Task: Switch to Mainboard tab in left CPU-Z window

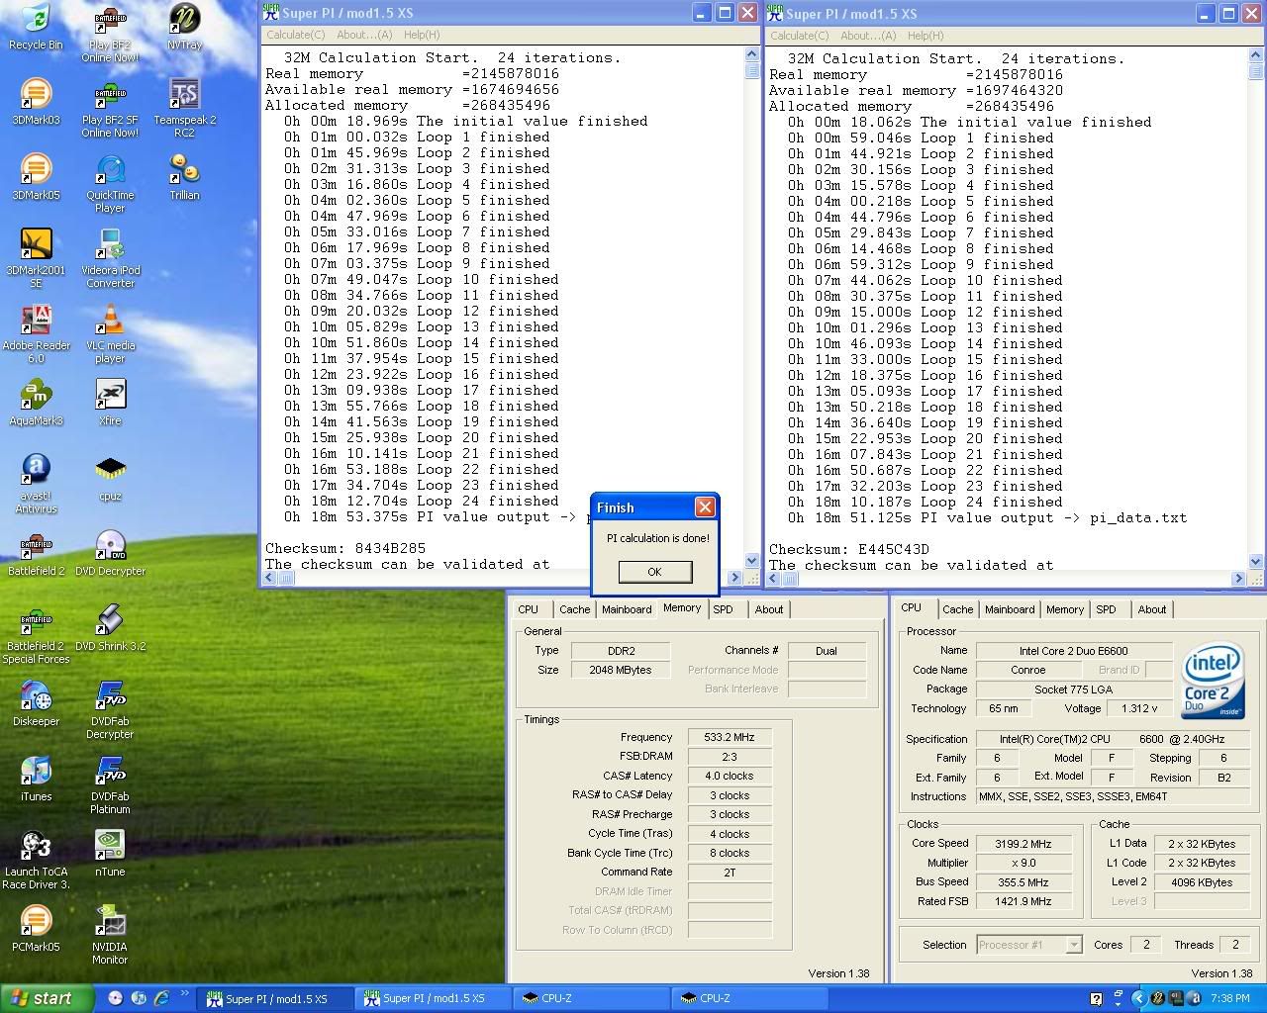Action: [627, 609]
